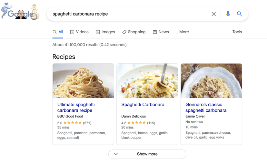This screenshot has height=165, width=267.
Task: Open Gennaro's classic spaghetti carbonara link
Action: tap(206, 107)
